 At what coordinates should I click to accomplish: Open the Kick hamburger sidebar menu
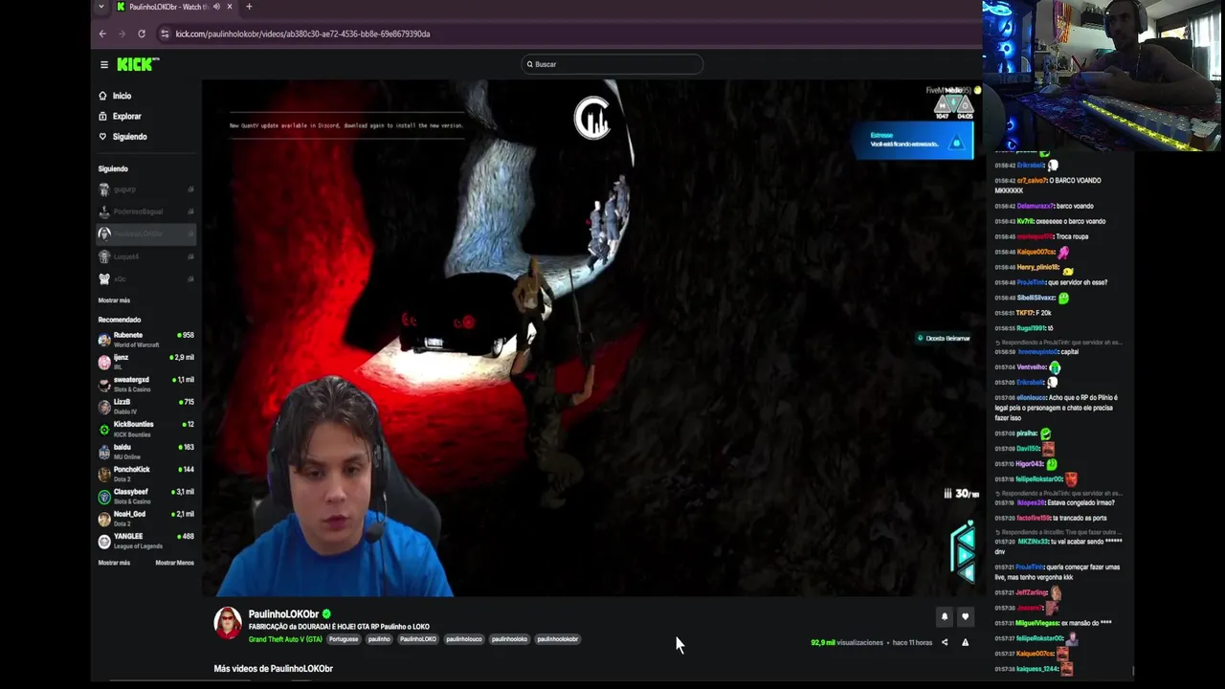click(x=104, y=64)
